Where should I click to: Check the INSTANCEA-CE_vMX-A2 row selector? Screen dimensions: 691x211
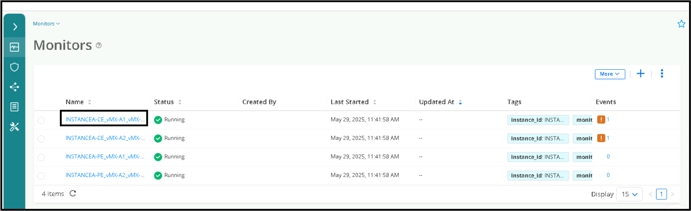click(x=41, y=139)
